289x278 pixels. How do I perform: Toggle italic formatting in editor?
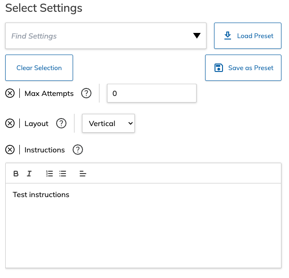tap(29, 174)
